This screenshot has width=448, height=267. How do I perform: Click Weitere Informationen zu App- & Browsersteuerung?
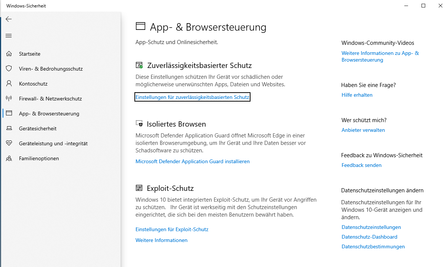[x=380, y=56]
